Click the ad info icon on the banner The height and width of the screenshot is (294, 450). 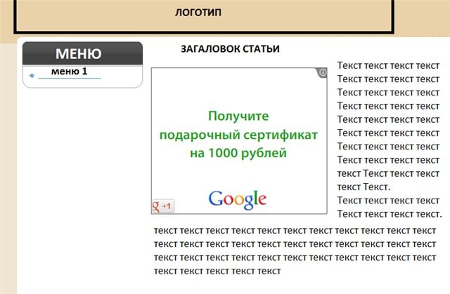coord(323,72)
